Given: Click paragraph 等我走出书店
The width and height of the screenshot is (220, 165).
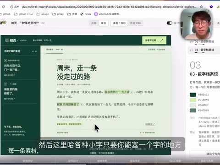Looking at the screenshot, I should point(88,117).
